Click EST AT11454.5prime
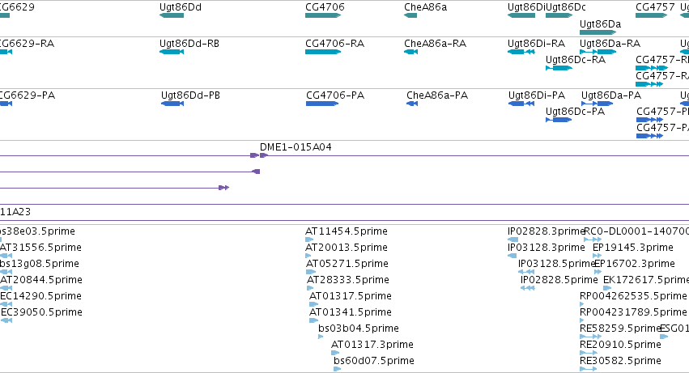This screenshot has height=373, width=689. 347,231
